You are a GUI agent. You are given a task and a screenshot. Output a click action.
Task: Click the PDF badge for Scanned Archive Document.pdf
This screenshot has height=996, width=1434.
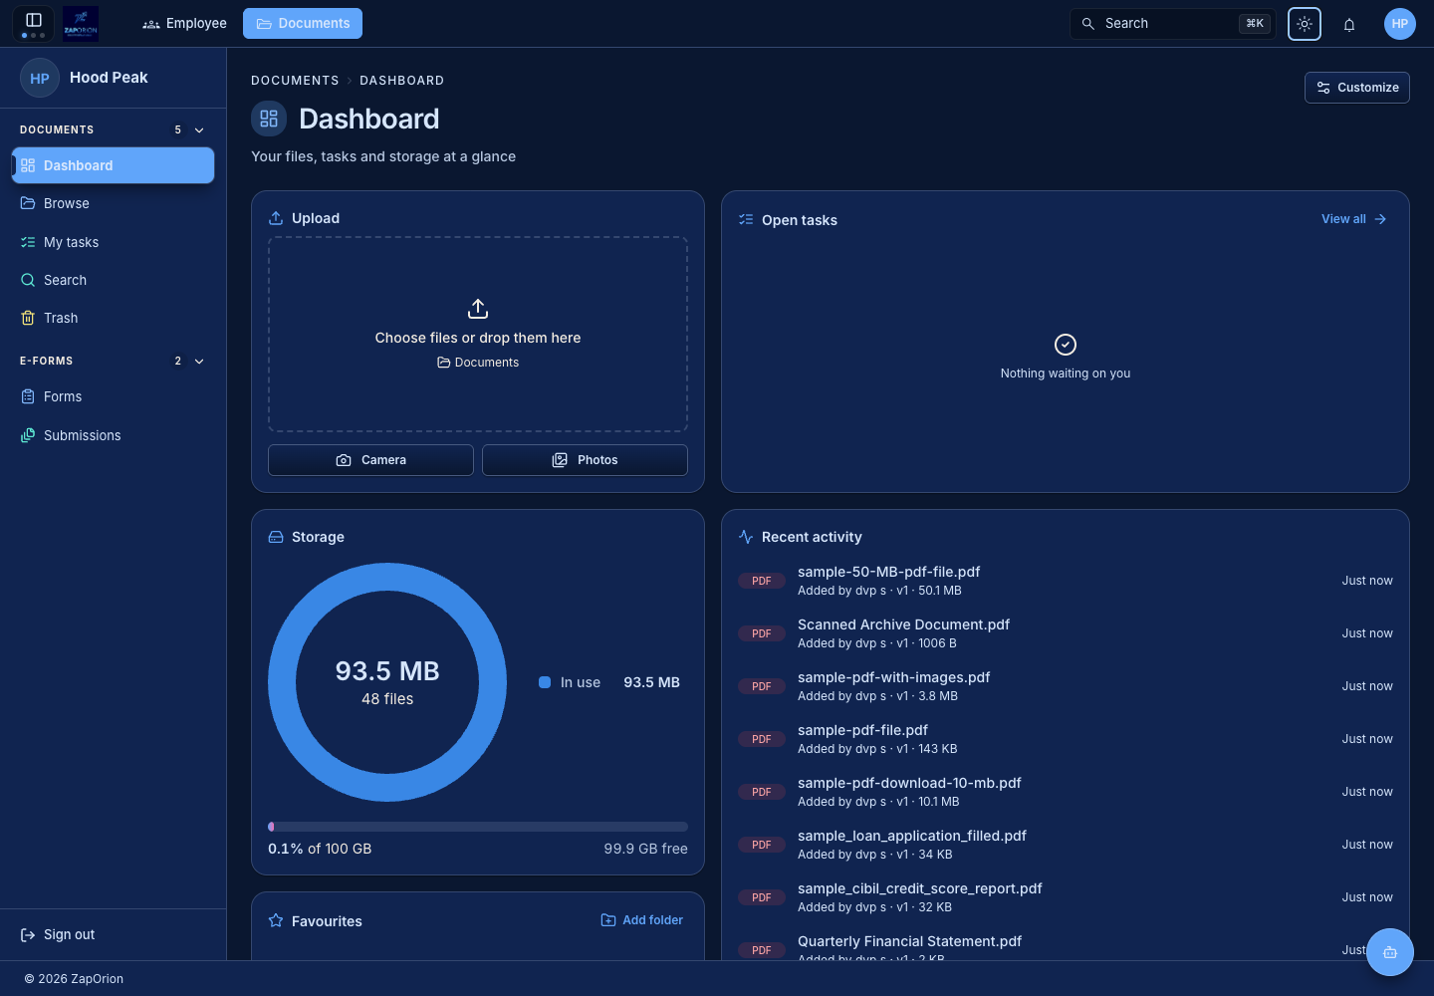coord(762,633)
